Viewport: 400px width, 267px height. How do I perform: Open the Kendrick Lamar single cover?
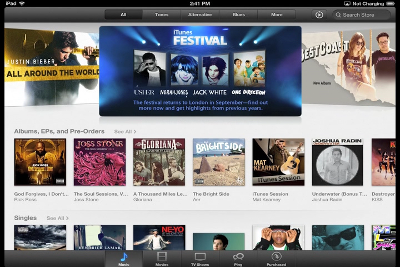pos(99,238)
